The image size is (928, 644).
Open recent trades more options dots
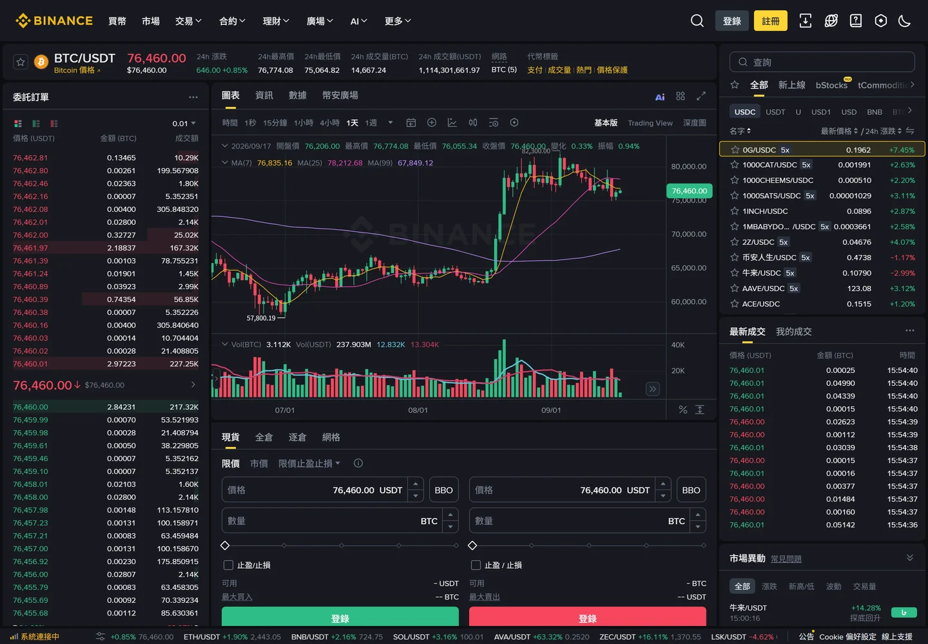(x=910, y=330)
